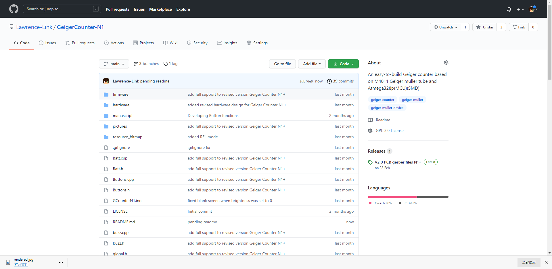Click the search or jump to field

(x=62, y=9)
